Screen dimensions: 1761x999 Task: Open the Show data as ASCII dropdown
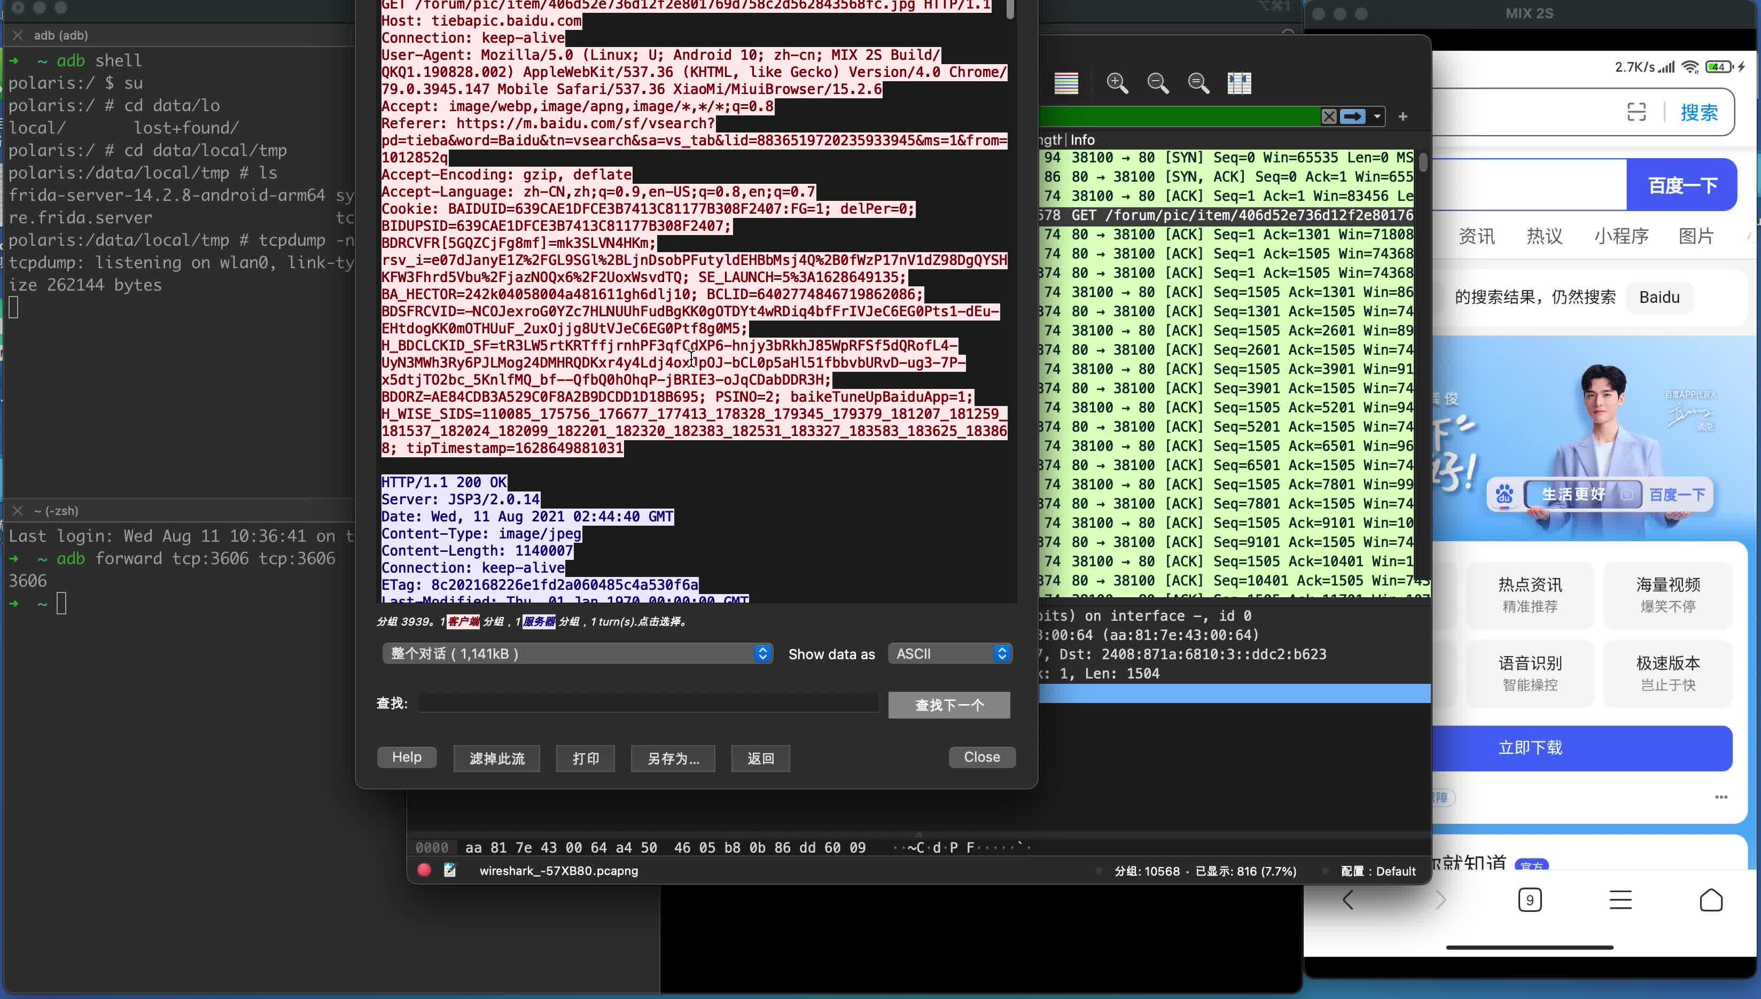pos(950,653)
